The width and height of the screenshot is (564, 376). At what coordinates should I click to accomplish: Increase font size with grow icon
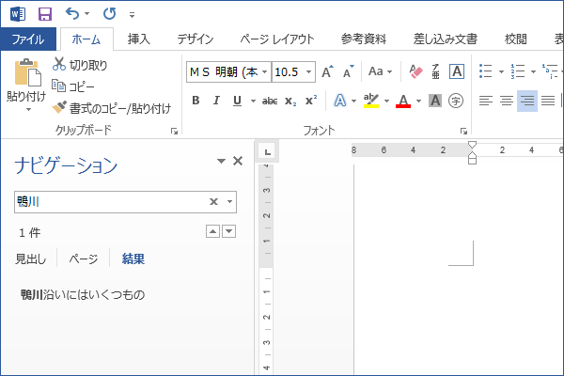click(x=327, y=71)
